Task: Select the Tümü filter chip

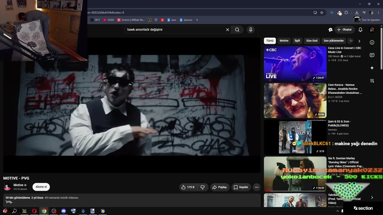Action: 270,41
